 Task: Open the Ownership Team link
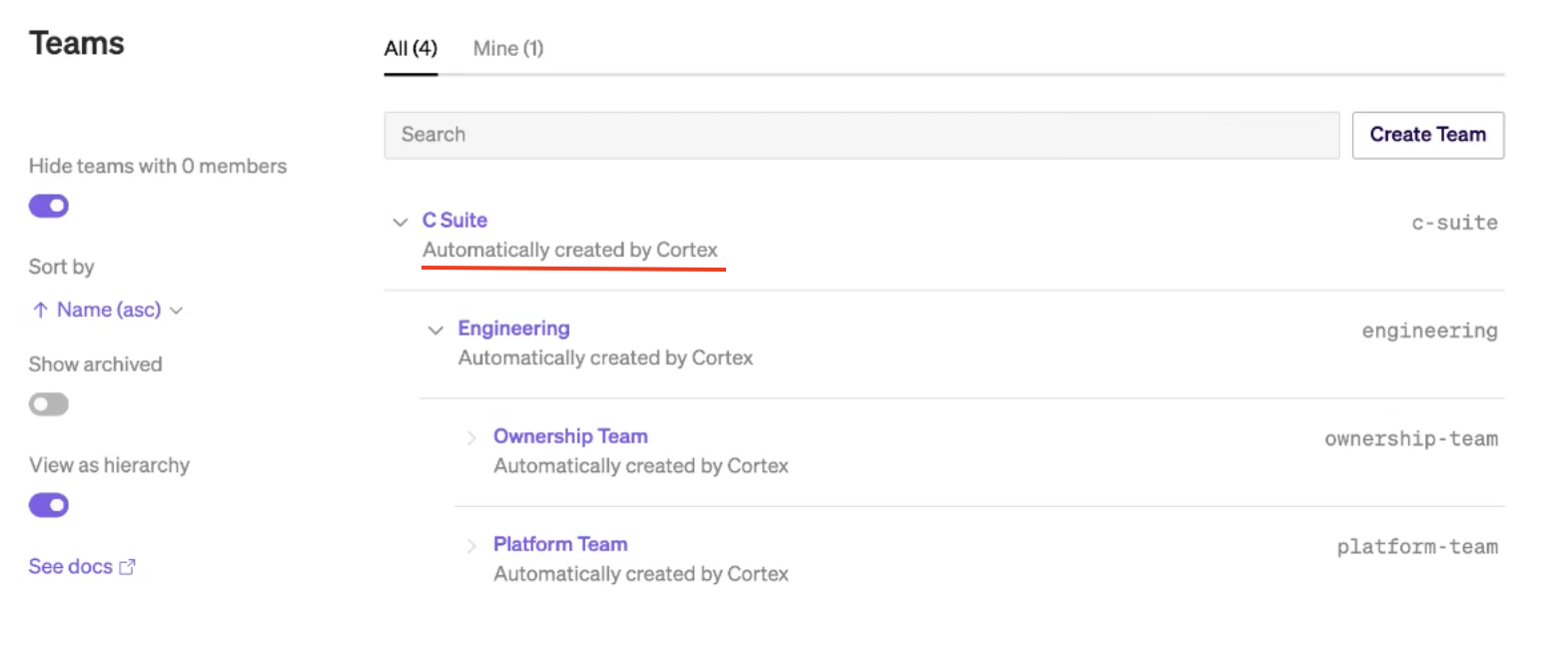click(x=570, y=436)
